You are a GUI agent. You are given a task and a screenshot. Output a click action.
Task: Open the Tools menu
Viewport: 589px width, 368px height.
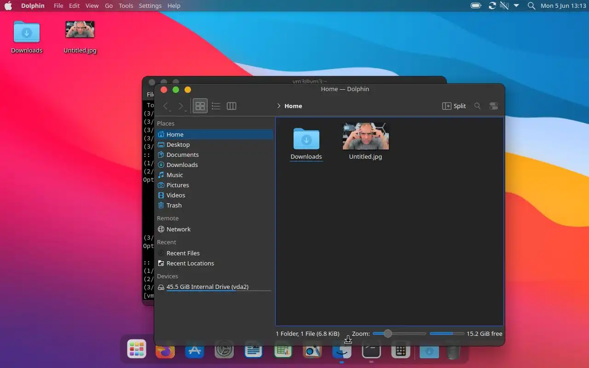tap(126, 6)
